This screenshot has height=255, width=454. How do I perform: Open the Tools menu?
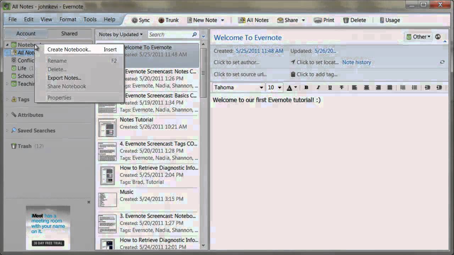[x=90, y=19]
